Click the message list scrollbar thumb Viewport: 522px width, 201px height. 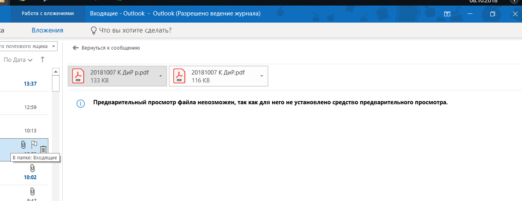tap(56, 84)
